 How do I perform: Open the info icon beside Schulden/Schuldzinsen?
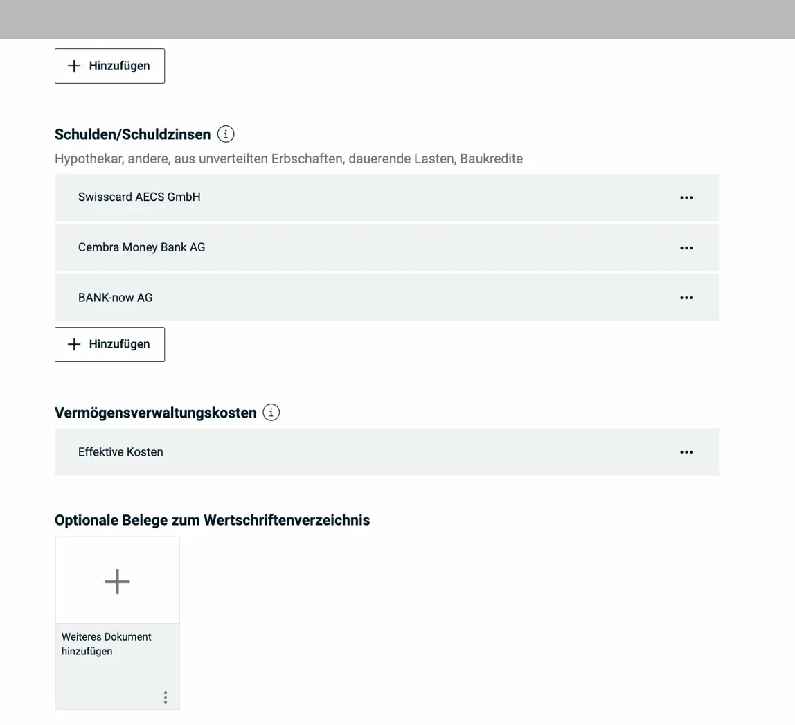coord(226,135)
